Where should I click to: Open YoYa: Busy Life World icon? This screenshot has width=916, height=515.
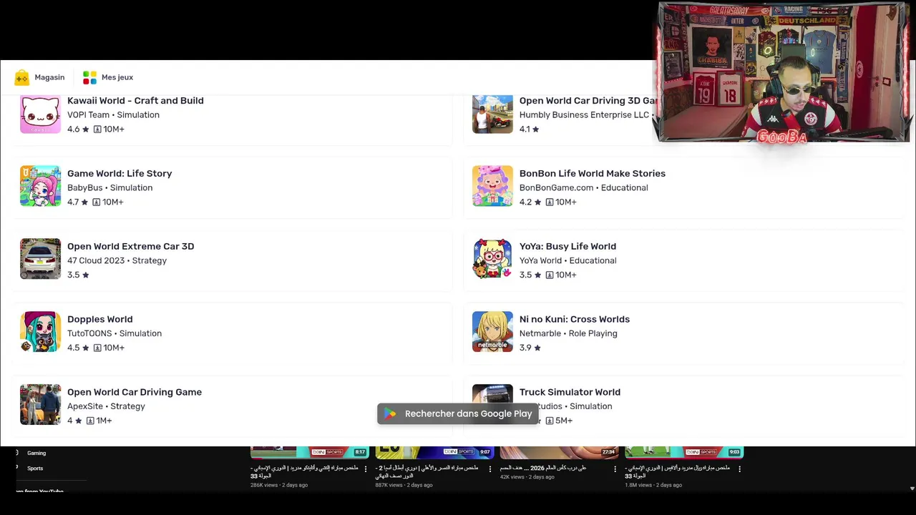(492, 259)
